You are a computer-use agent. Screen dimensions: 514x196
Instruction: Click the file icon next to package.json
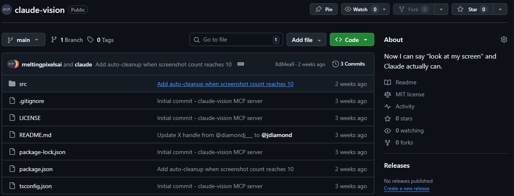[x=12, y=169]
